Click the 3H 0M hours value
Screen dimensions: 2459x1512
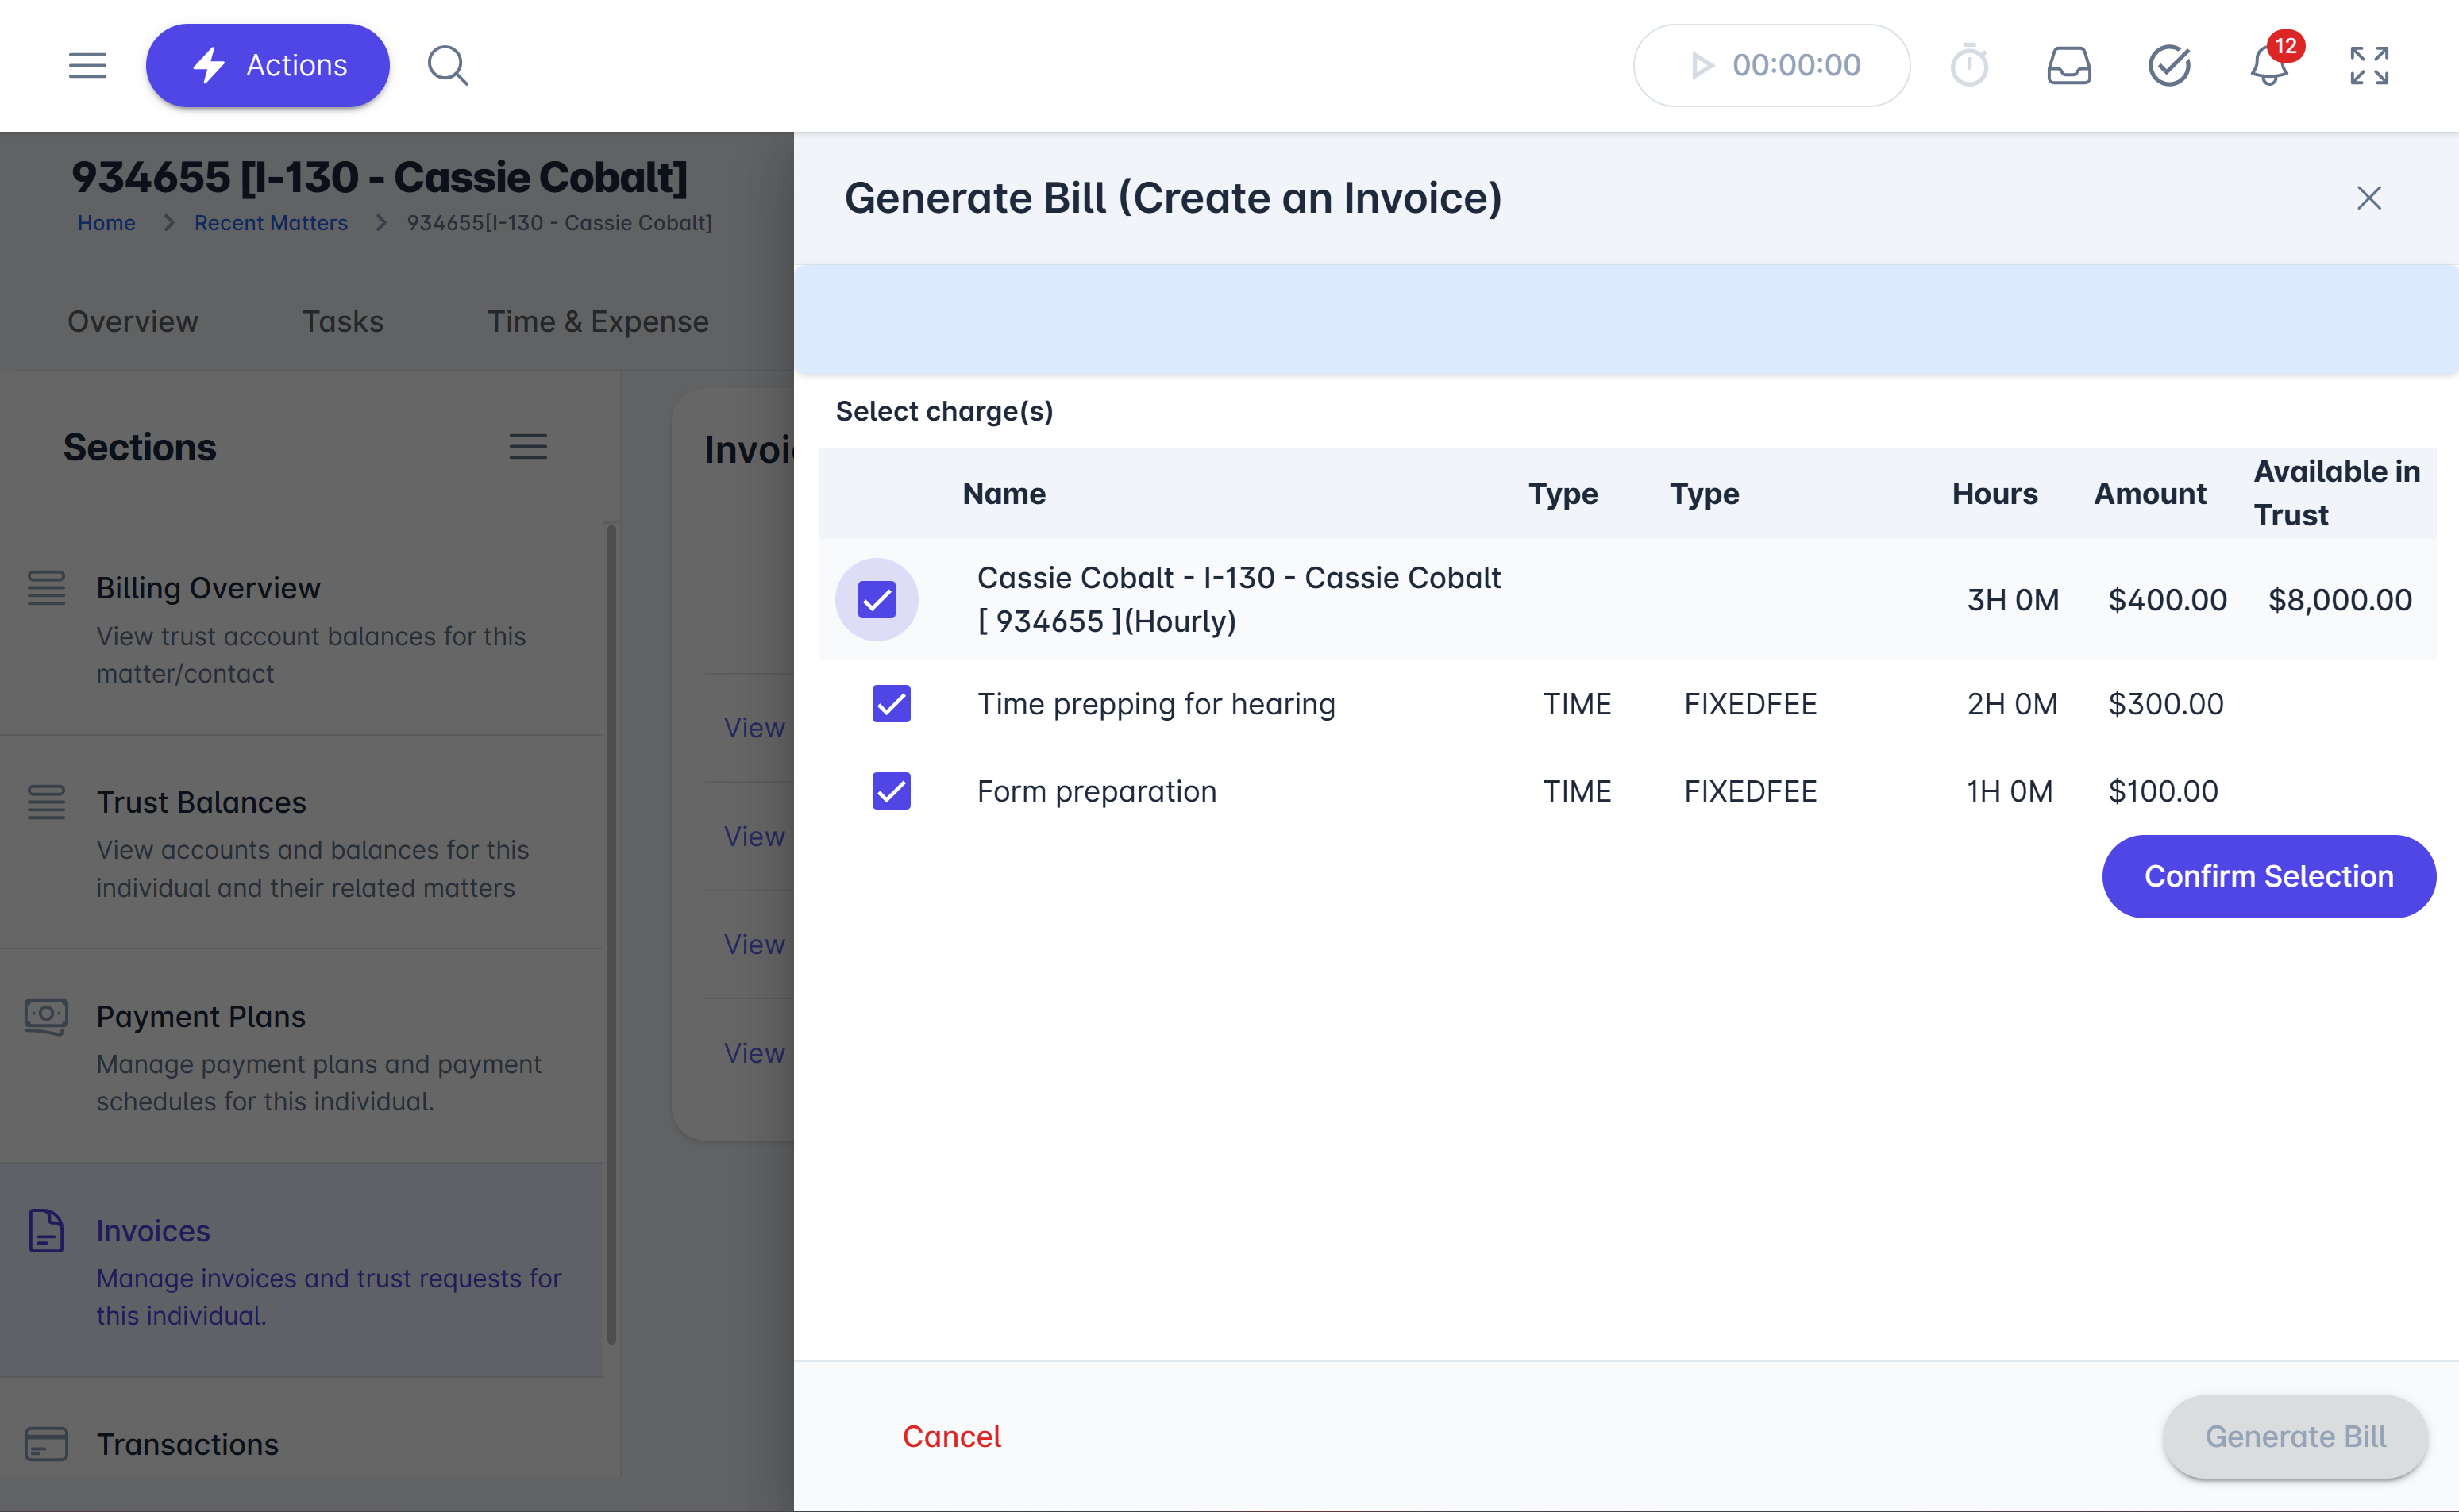[2013, 600]
